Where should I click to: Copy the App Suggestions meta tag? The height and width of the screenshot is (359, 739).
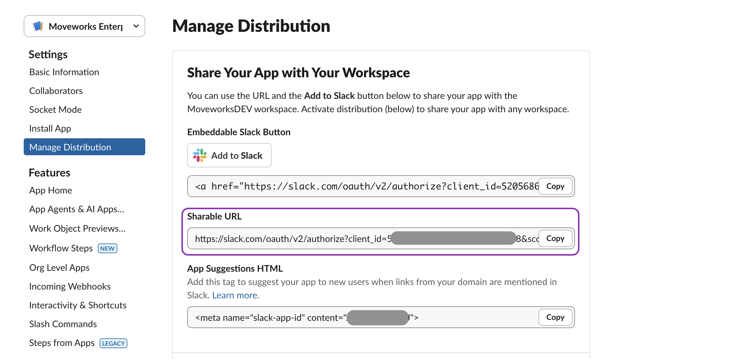pos(555,317)
